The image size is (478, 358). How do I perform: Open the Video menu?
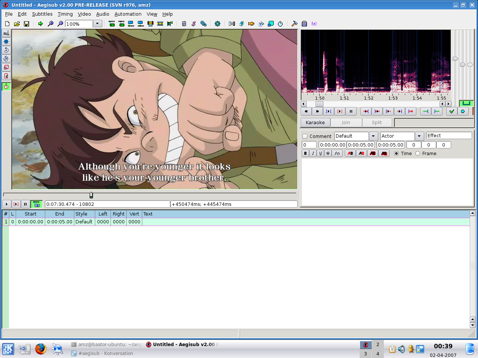click(84, 14)
